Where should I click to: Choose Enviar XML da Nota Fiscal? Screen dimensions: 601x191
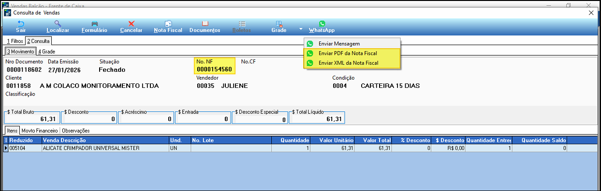(x=352, y=63)
